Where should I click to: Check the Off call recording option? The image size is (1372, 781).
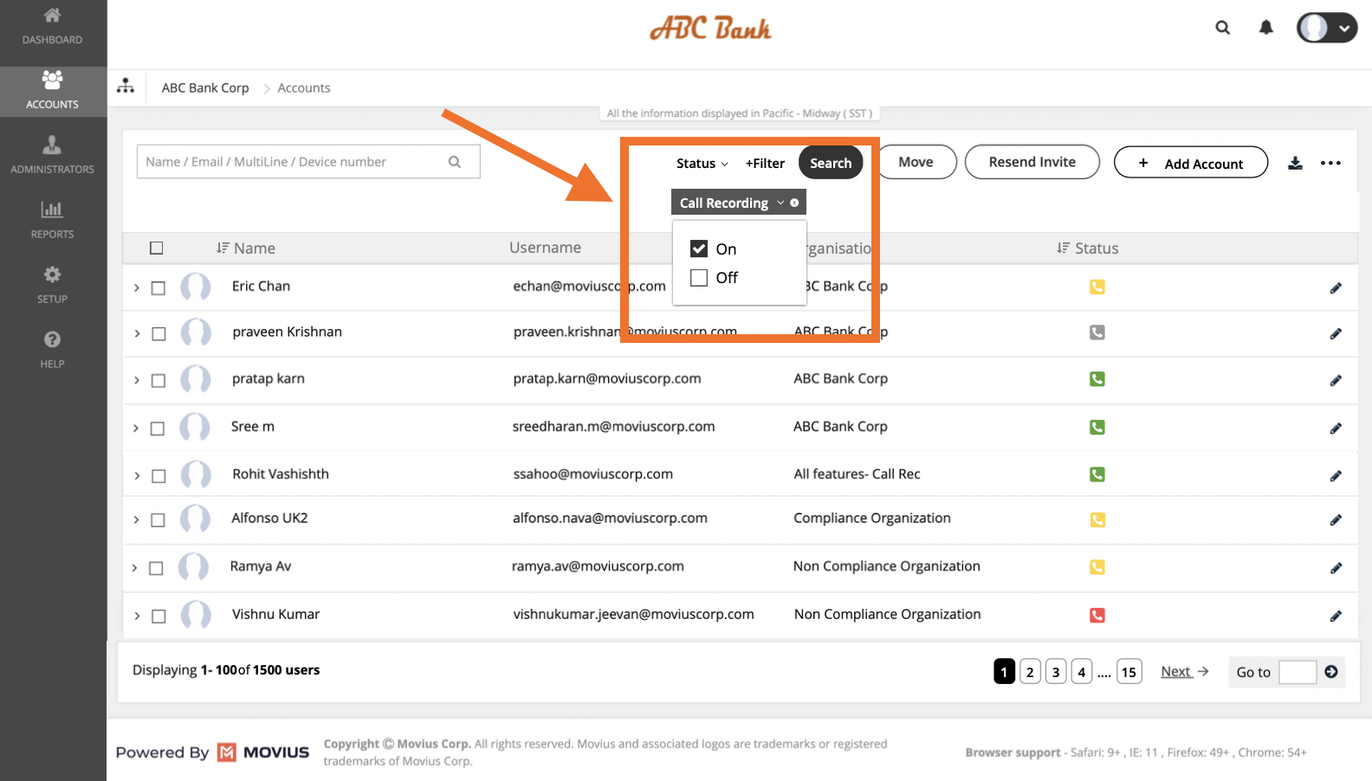699,278
